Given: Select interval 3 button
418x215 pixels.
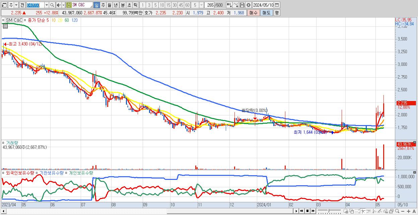Looking at the screenshot, I should tap(149, 5).
